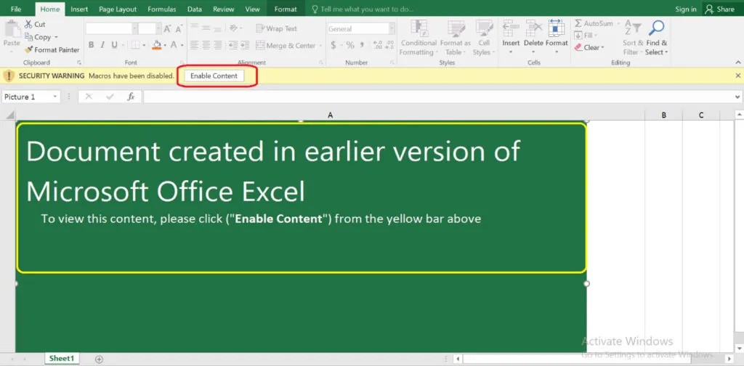Click the Increase Indent icon
Viewport: 744px width, 366px height.
coord(245,45)
